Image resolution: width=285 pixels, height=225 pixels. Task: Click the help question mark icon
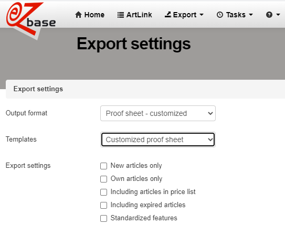pos(269,15)
